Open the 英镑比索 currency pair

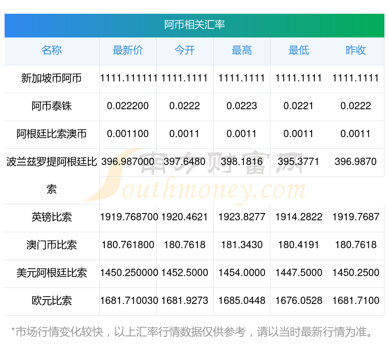pos(52,217)
